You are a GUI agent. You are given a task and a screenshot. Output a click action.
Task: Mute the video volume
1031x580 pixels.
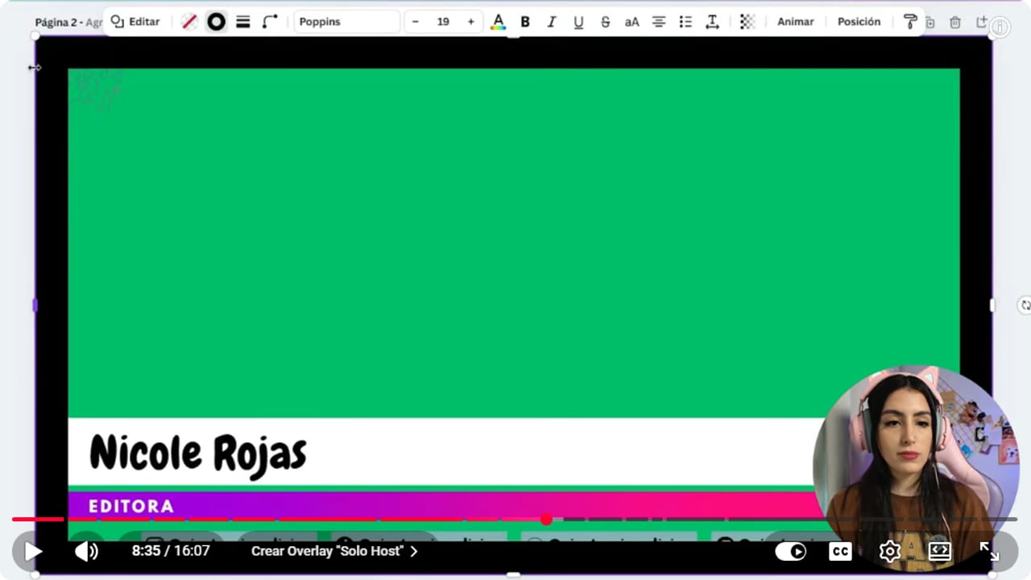click(86, 551)
